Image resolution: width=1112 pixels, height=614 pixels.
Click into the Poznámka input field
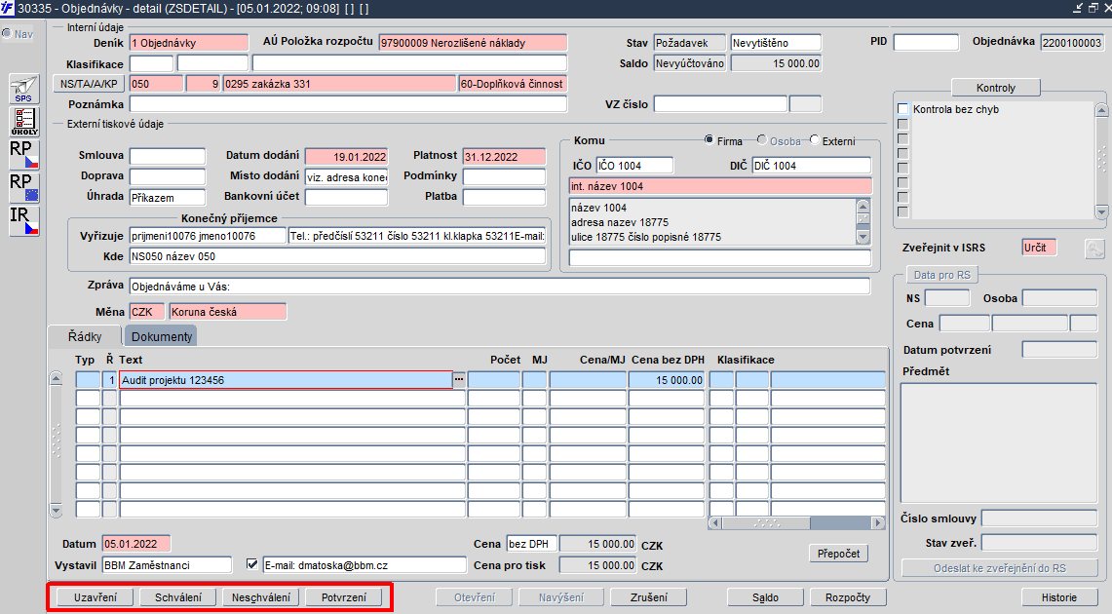pyautogui.click(x=348, y=104)
